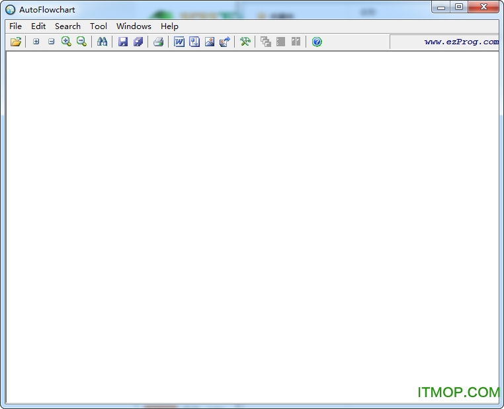Export flowchart to Word document icon

click(179, 42)
